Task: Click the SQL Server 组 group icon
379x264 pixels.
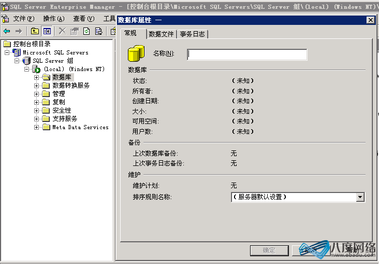Action: click(26, 61)
